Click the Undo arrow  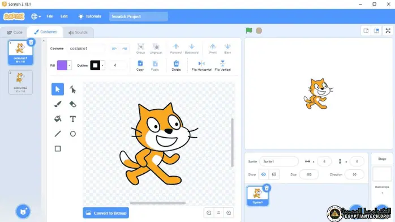click(114, 48)
